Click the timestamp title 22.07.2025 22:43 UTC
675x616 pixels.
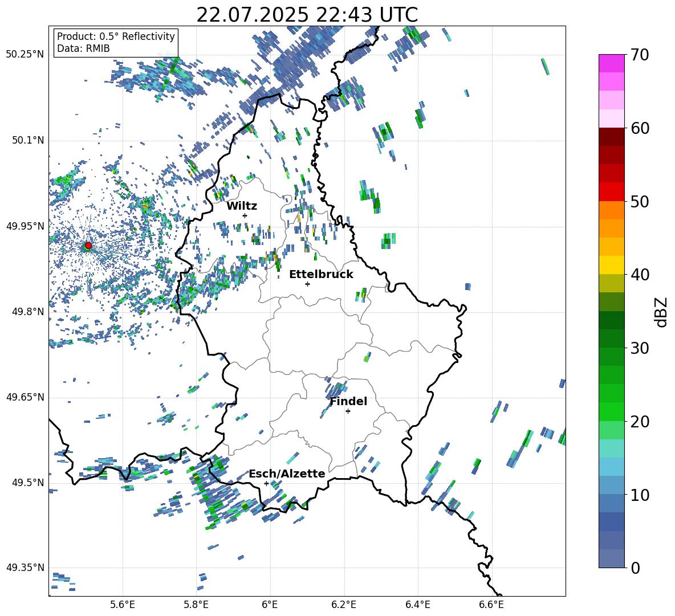[307, 15]
